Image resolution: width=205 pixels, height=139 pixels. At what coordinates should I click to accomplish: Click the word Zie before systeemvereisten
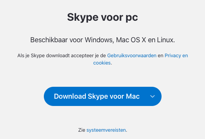point(82,130)
